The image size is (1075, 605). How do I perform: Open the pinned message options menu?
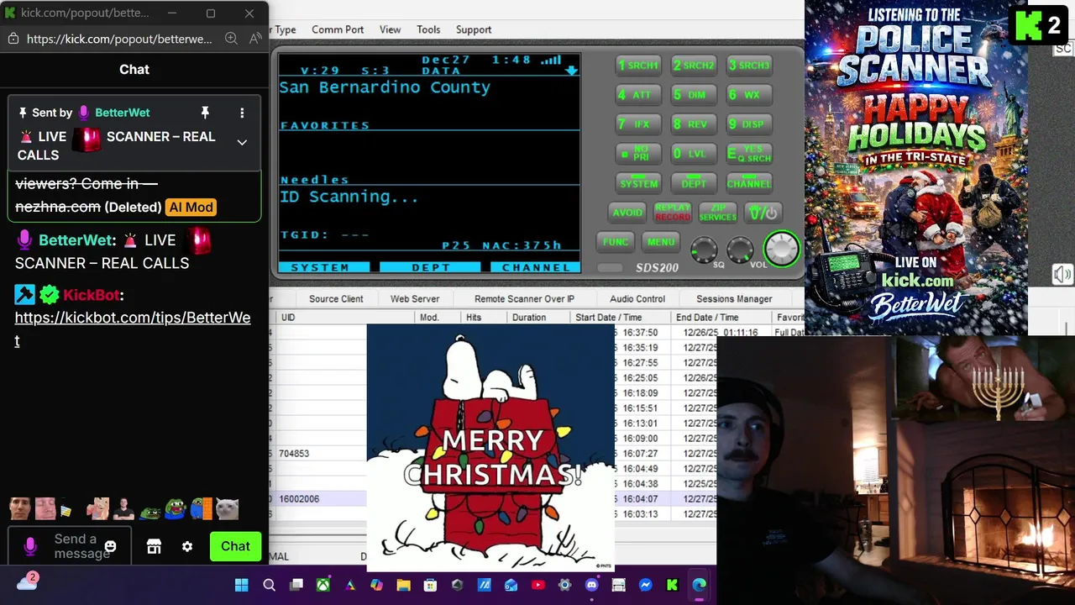(242, 113)
